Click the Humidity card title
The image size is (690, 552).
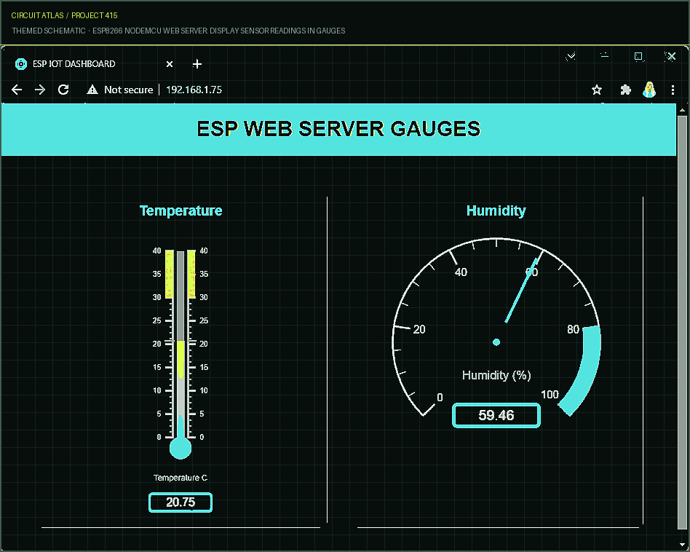coord(496,211)
